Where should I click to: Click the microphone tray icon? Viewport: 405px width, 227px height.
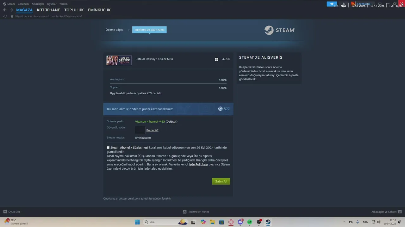click(358, 222)
